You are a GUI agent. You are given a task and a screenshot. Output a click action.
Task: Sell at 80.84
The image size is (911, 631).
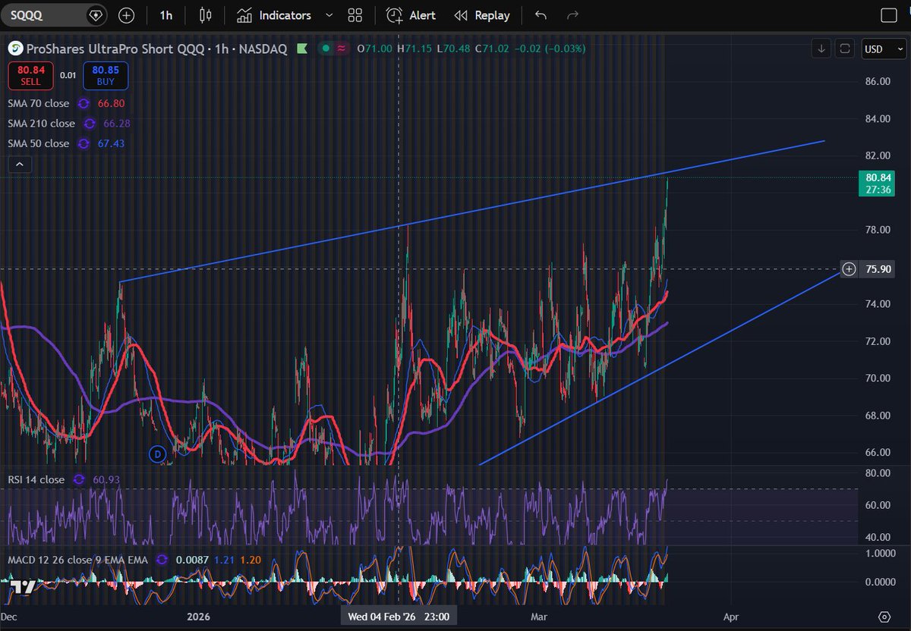pyautogui.click(x=30, y=76)
